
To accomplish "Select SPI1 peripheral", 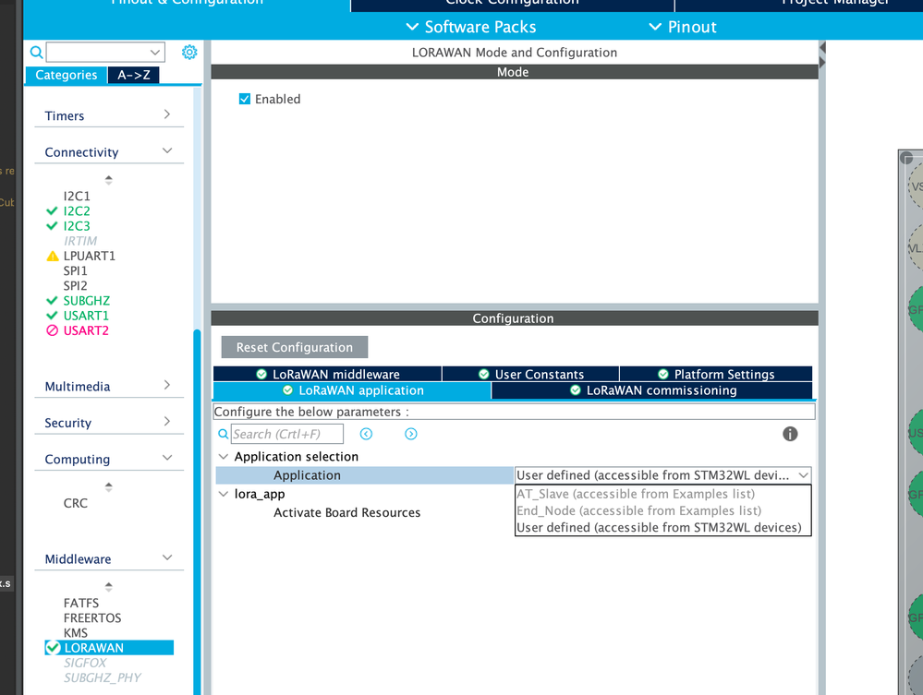I will [x=76, y=270].
